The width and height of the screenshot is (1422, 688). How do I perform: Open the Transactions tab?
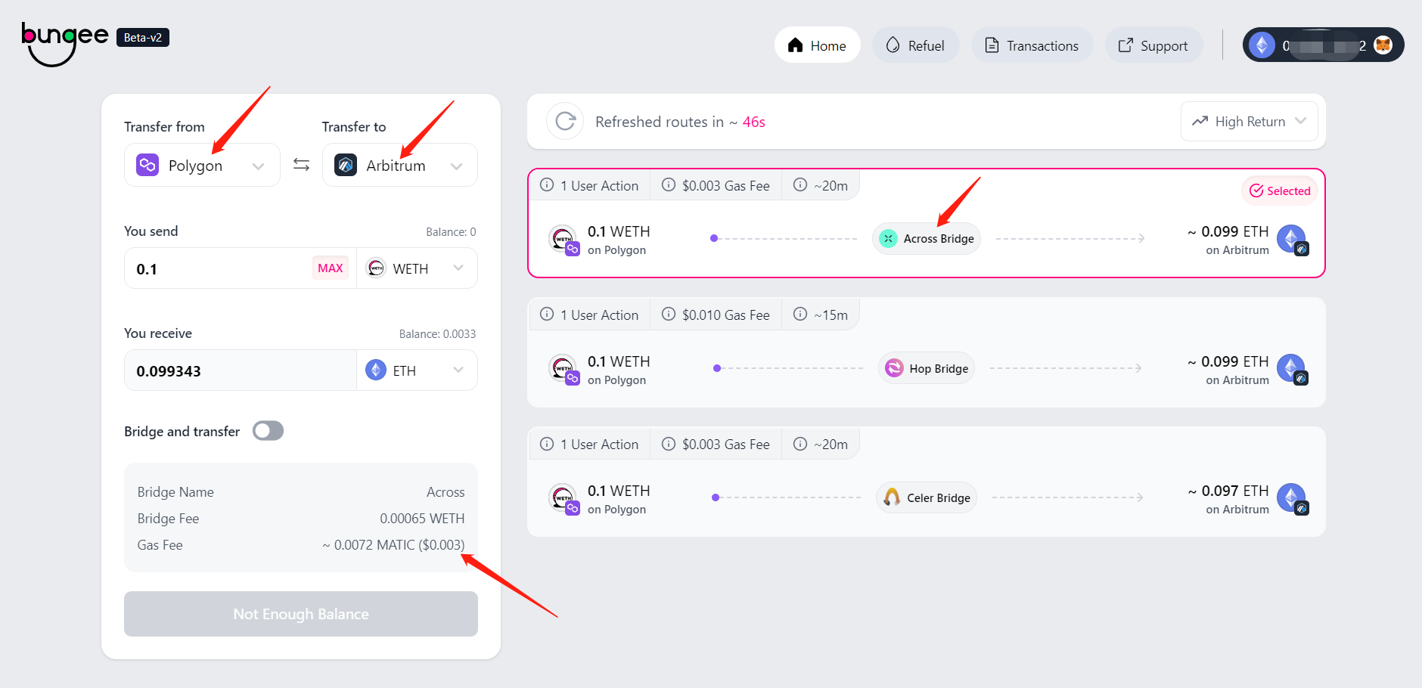(1032, 45)
